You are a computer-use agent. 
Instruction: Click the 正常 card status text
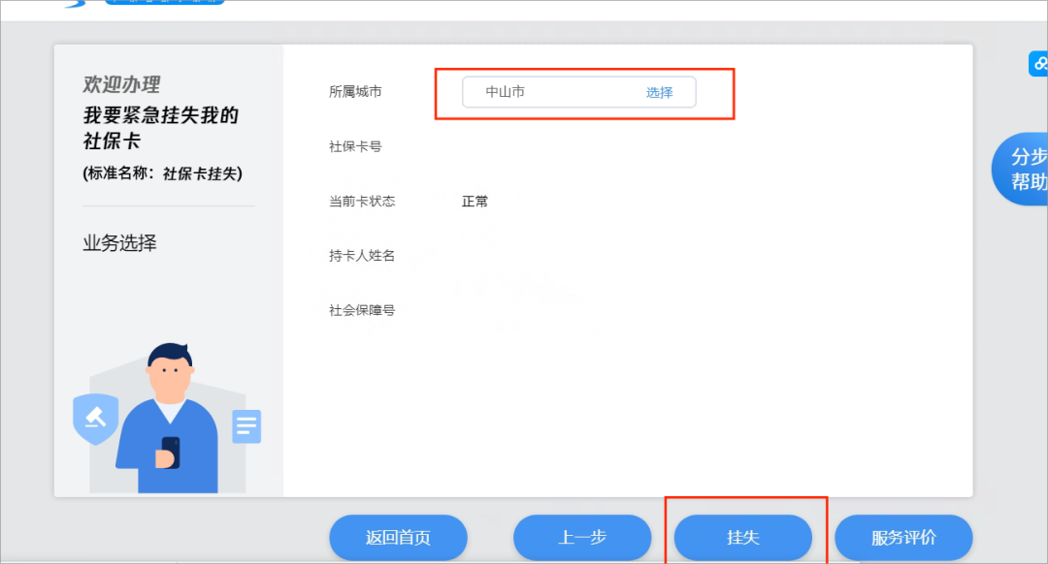pyautogui.click(x=475, y=202)
